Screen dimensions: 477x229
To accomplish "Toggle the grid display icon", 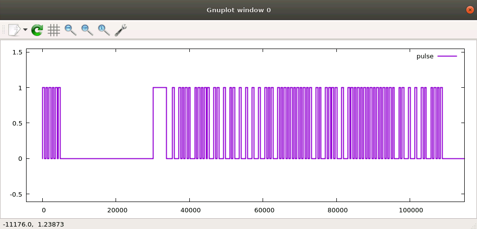I will [54, 30].
